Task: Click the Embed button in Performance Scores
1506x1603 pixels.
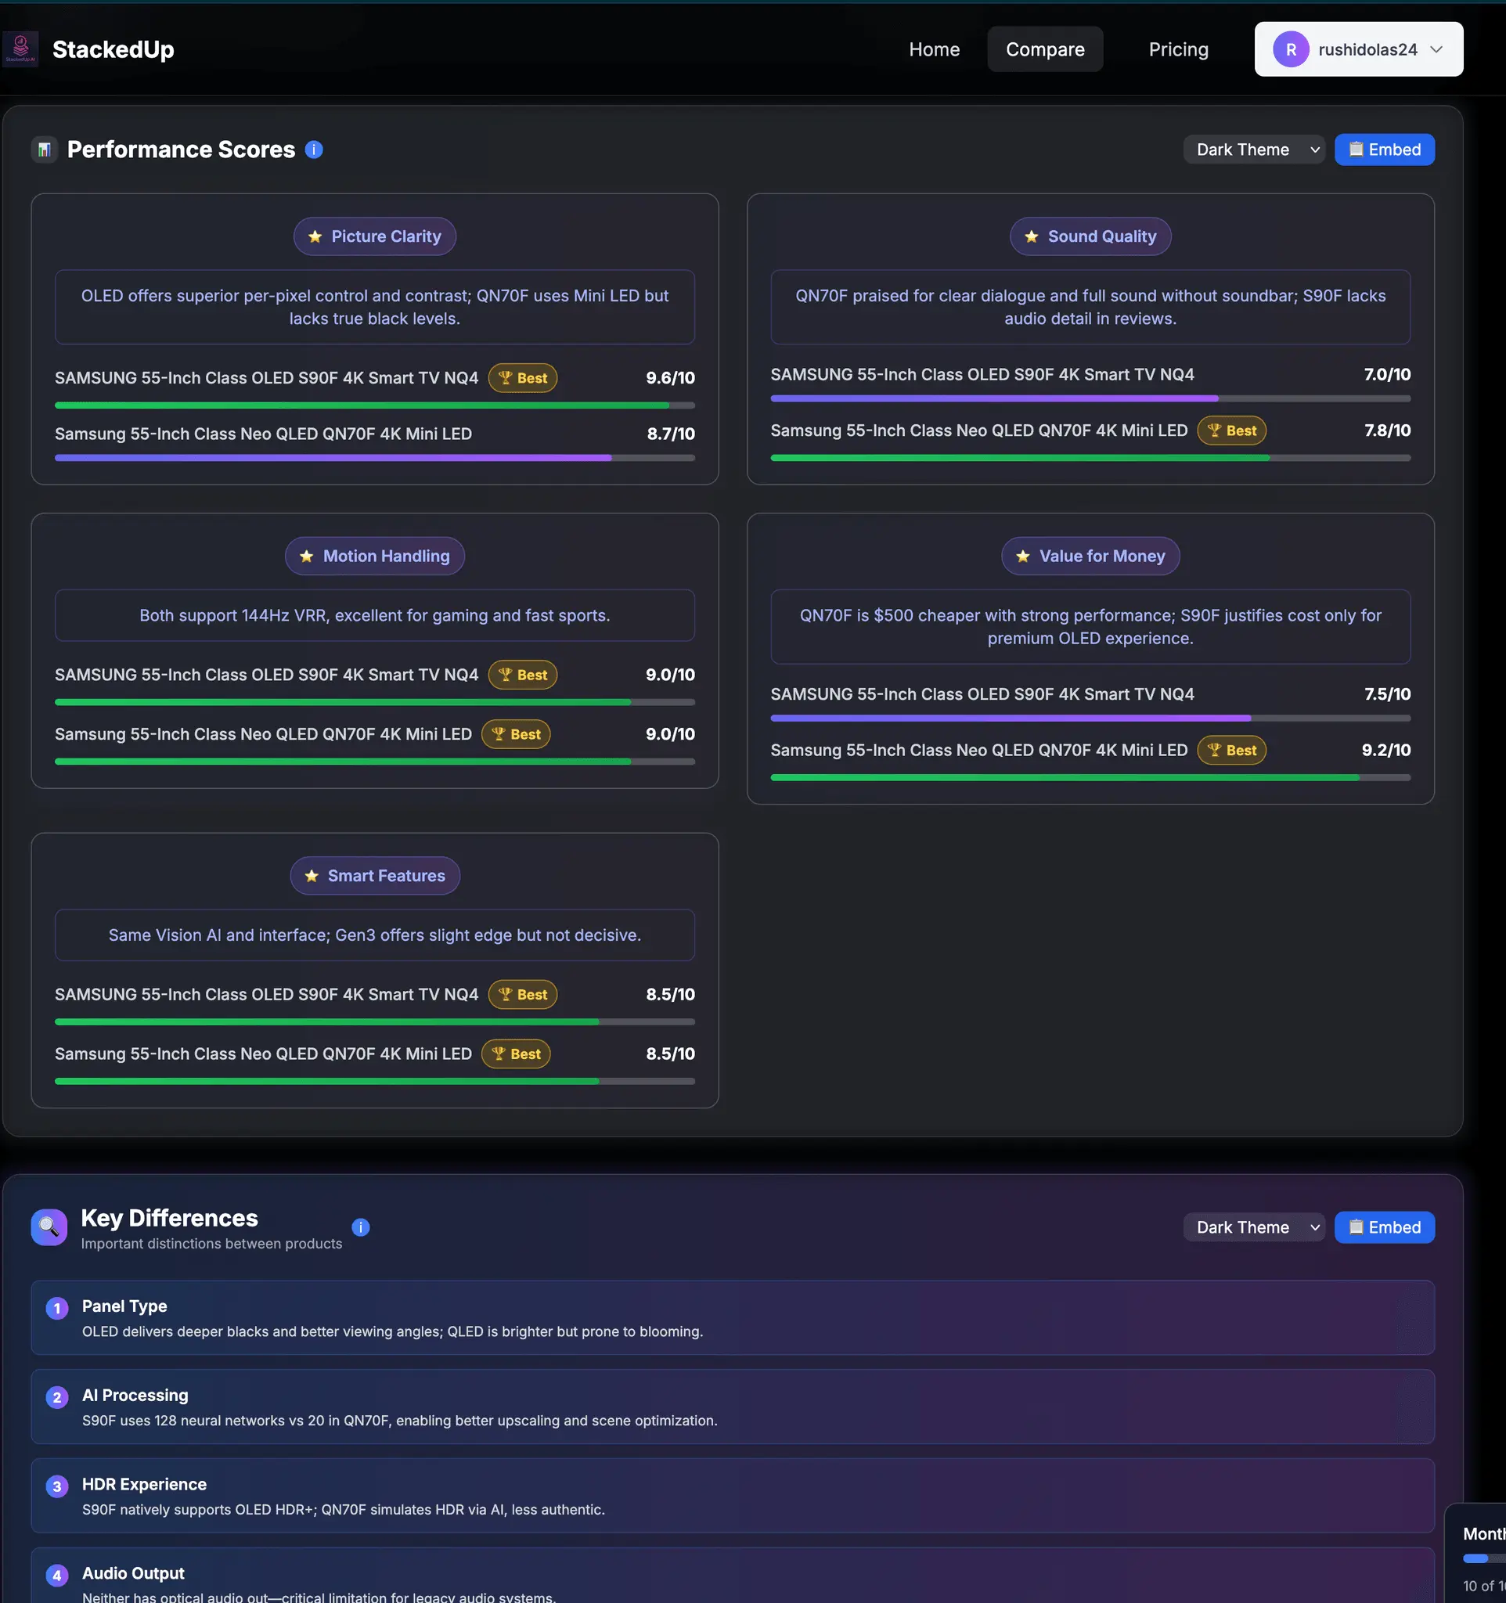Action: pos(1384,150)
